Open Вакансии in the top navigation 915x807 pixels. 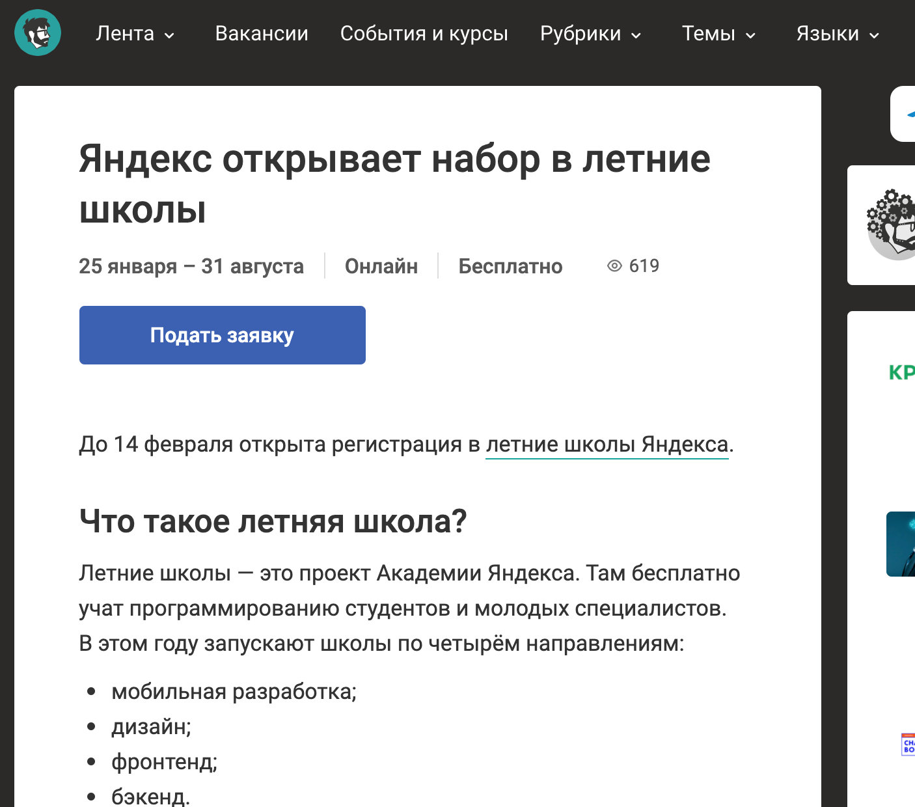(262, 33)
